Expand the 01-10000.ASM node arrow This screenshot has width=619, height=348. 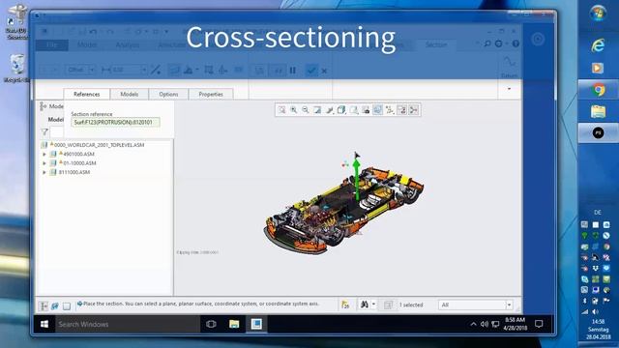(44, 163)
